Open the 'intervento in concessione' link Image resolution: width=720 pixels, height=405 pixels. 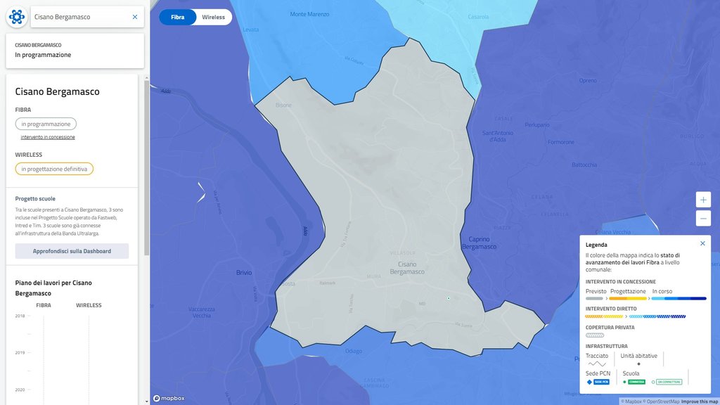point(48,137)
